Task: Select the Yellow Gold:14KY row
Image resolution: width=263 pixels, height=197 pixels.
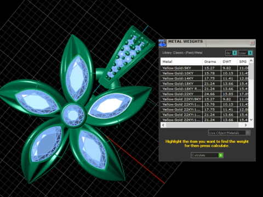Action: pos(204,78)
